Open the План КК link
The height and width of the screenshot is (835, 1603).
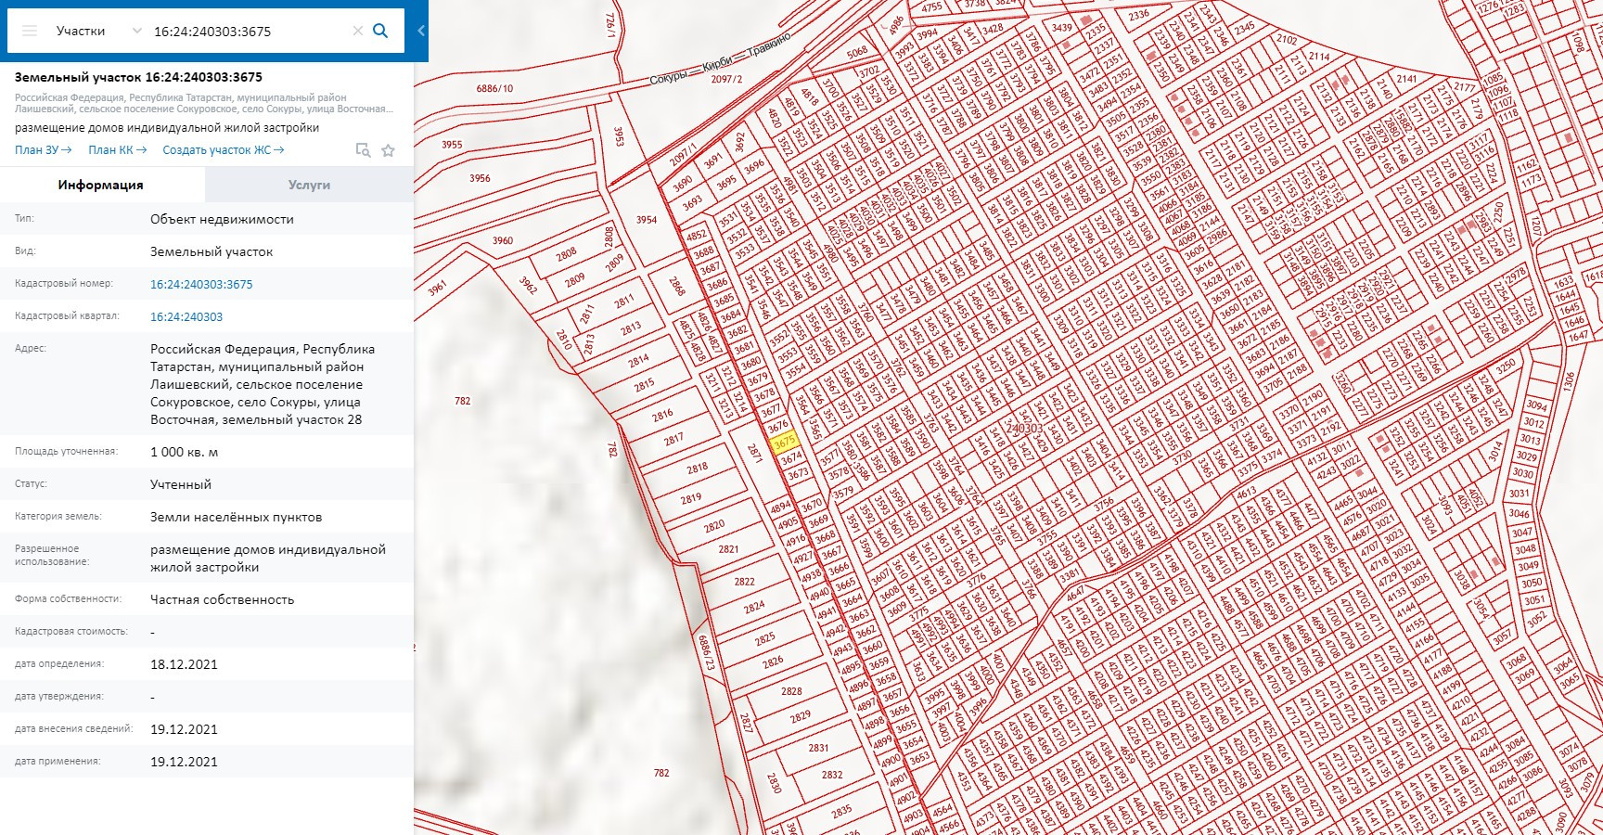click(x=117, y=149)
